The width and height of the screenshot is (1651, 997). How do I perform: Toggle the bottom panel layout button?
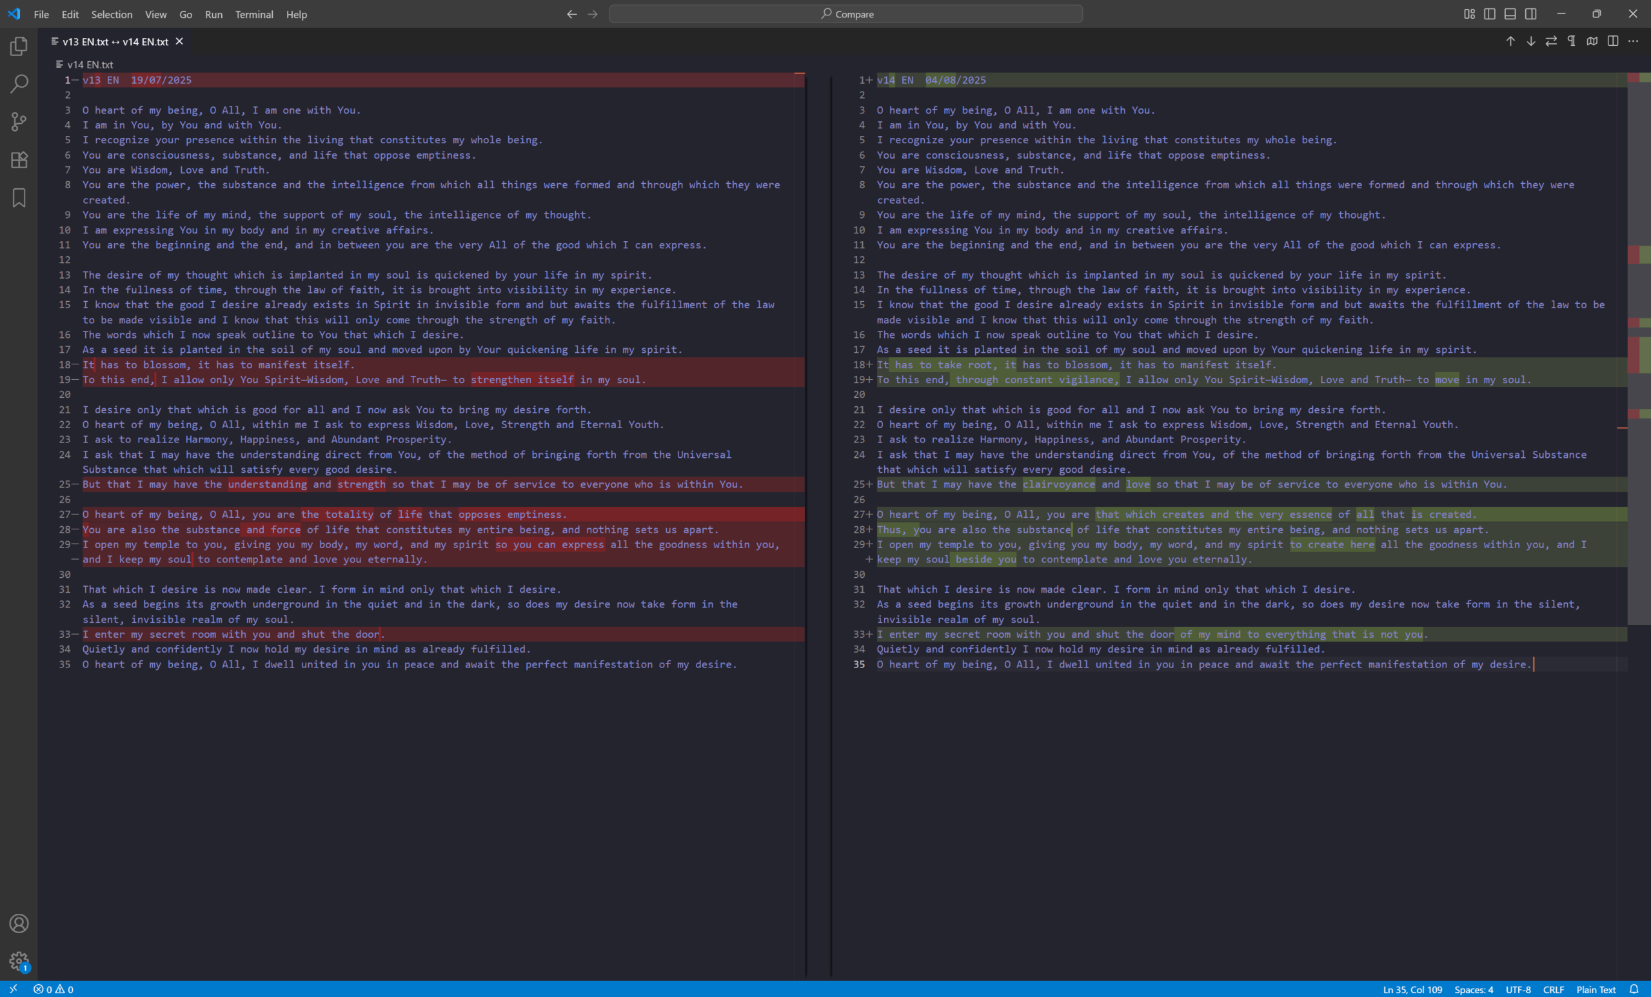point(1510,14)
